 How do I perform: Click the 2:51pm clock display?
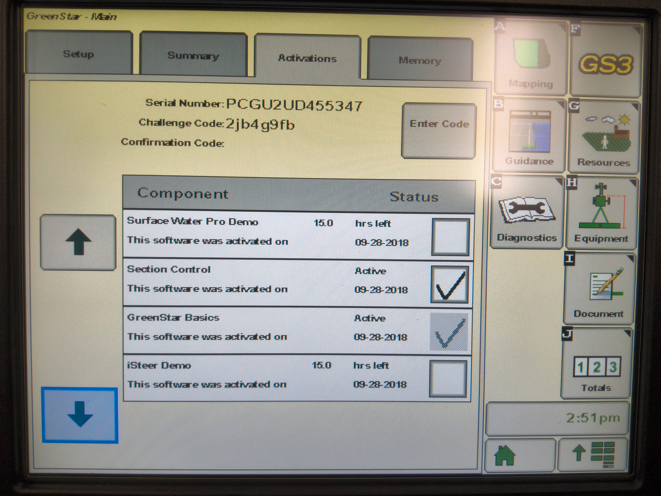[558, 419]
